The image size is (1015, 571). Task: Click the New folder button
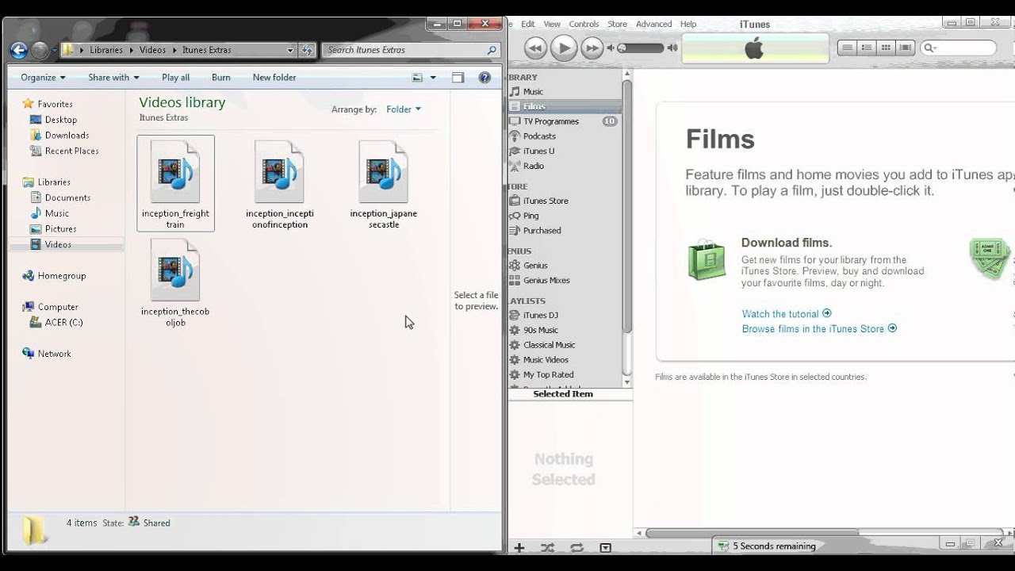point(274,78)
